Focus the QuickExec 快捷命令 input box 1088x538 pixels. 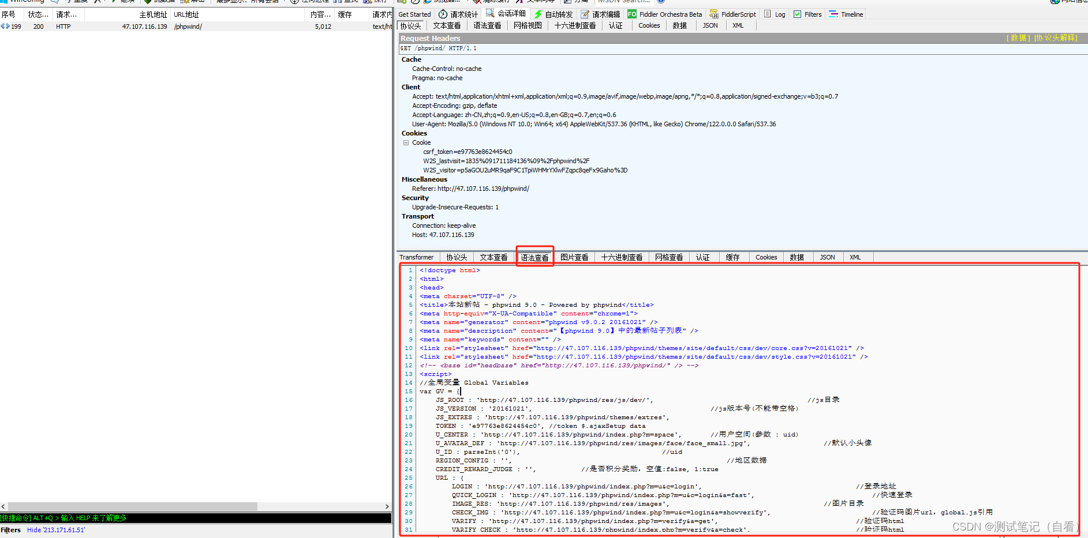coord(196,518)
